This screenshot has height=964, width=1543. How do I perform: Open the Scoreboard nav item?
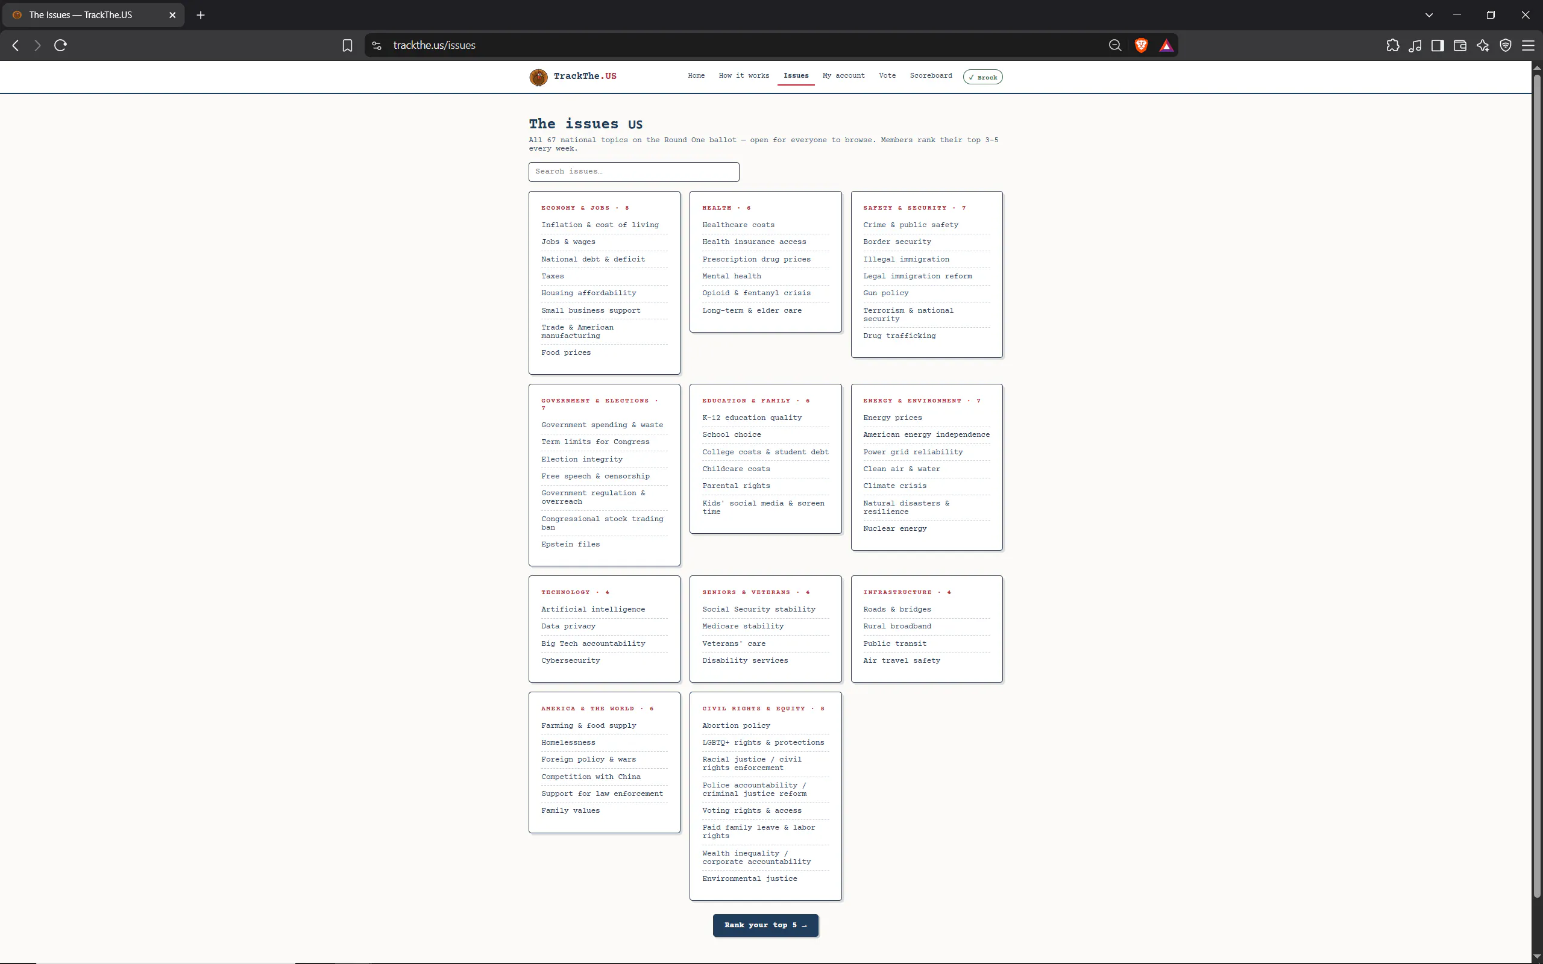click(x=931, y=76)
